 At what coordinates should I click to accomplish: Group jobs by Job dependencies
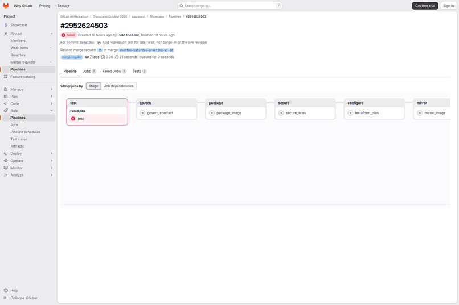[118, 86]
